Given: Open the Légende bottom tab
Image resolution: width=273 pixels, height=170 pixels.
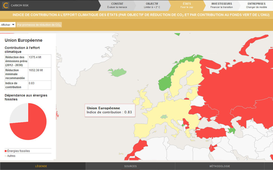Looking at the screenshot, I should pyautogui.click(x=41, y=166).
